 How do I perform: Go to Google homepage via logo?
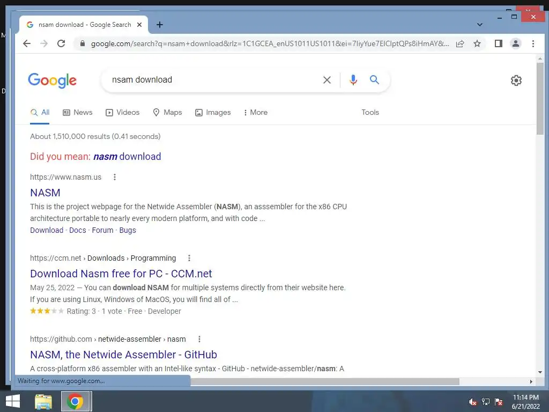(x=52, y=80)
